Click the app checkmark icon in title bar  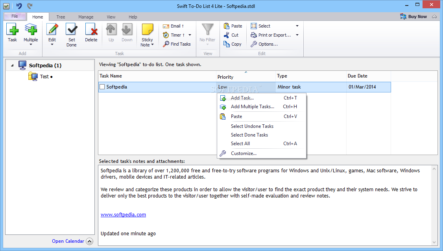[x=6, y=6]
